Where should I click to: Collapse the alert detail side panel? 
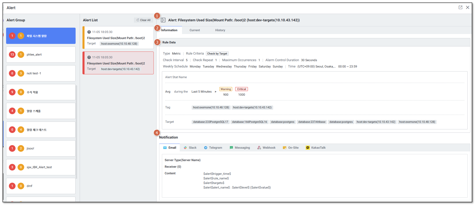tap(163, 20)
